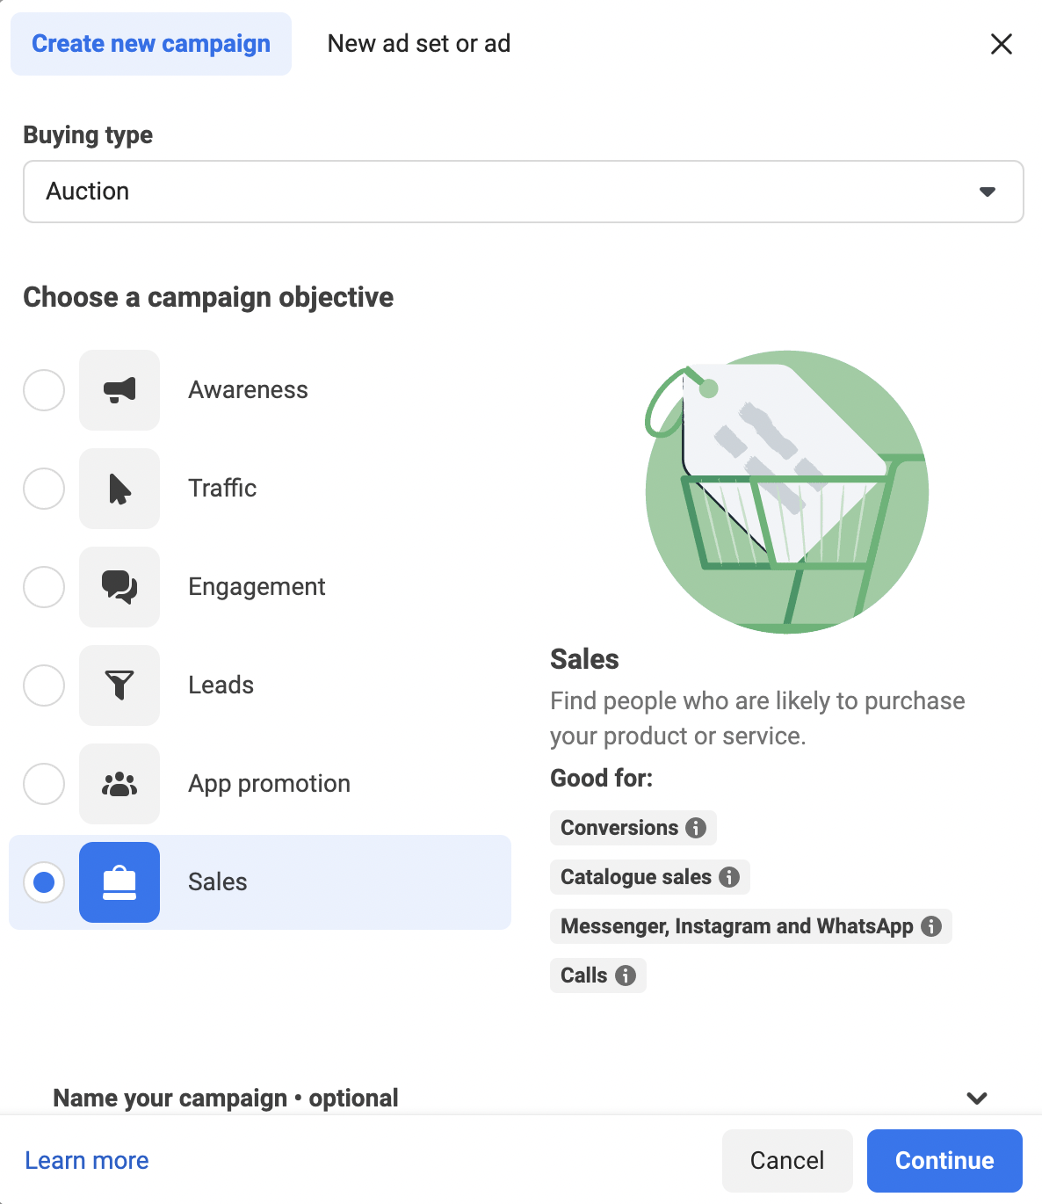The image size is (1042, 1204).
Task: Expand the Name your campaign section
Action: 975,1098
